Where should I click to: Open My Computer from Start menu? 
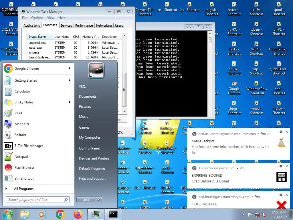tap(90, 137)
